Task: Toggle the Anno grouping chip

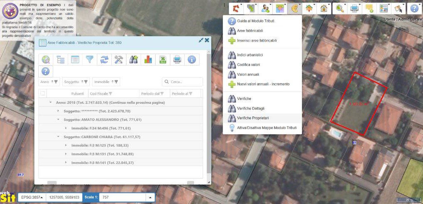Action: tap(49, 82)
